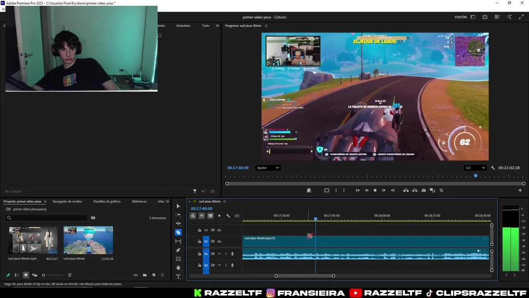Open the Quick Export share icon
This screenshot has height=298, width=529.
click(485, 17)
